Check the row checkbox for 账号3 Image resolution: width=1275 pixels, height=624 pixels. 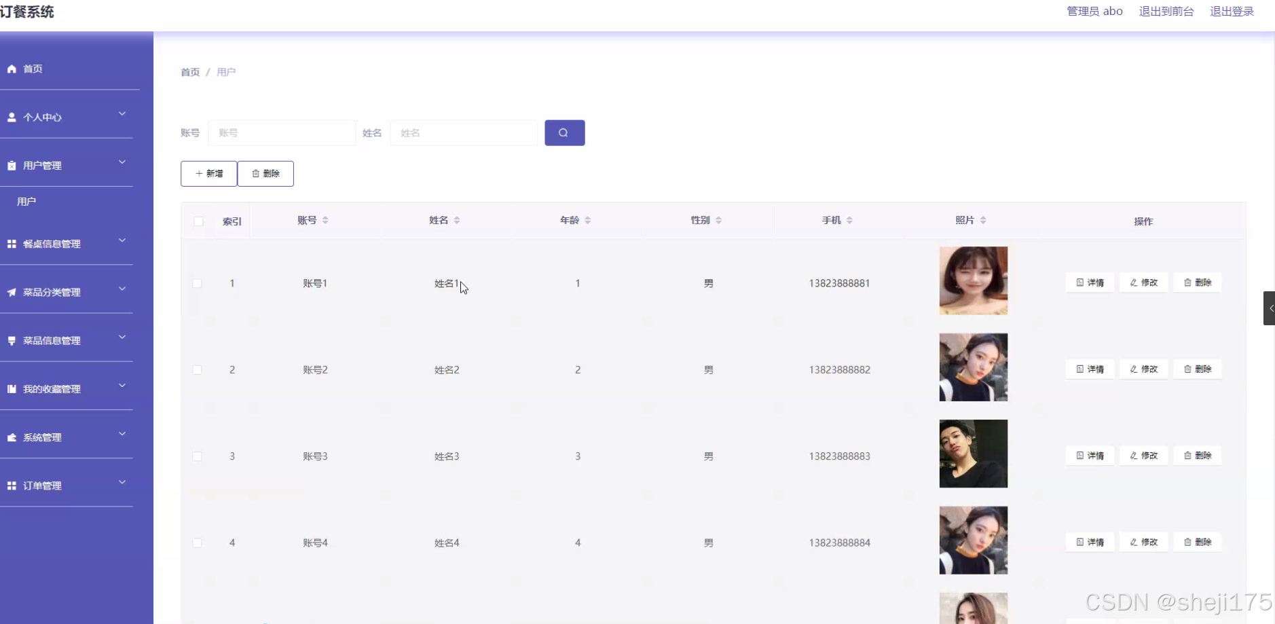[x=197, y=456]
